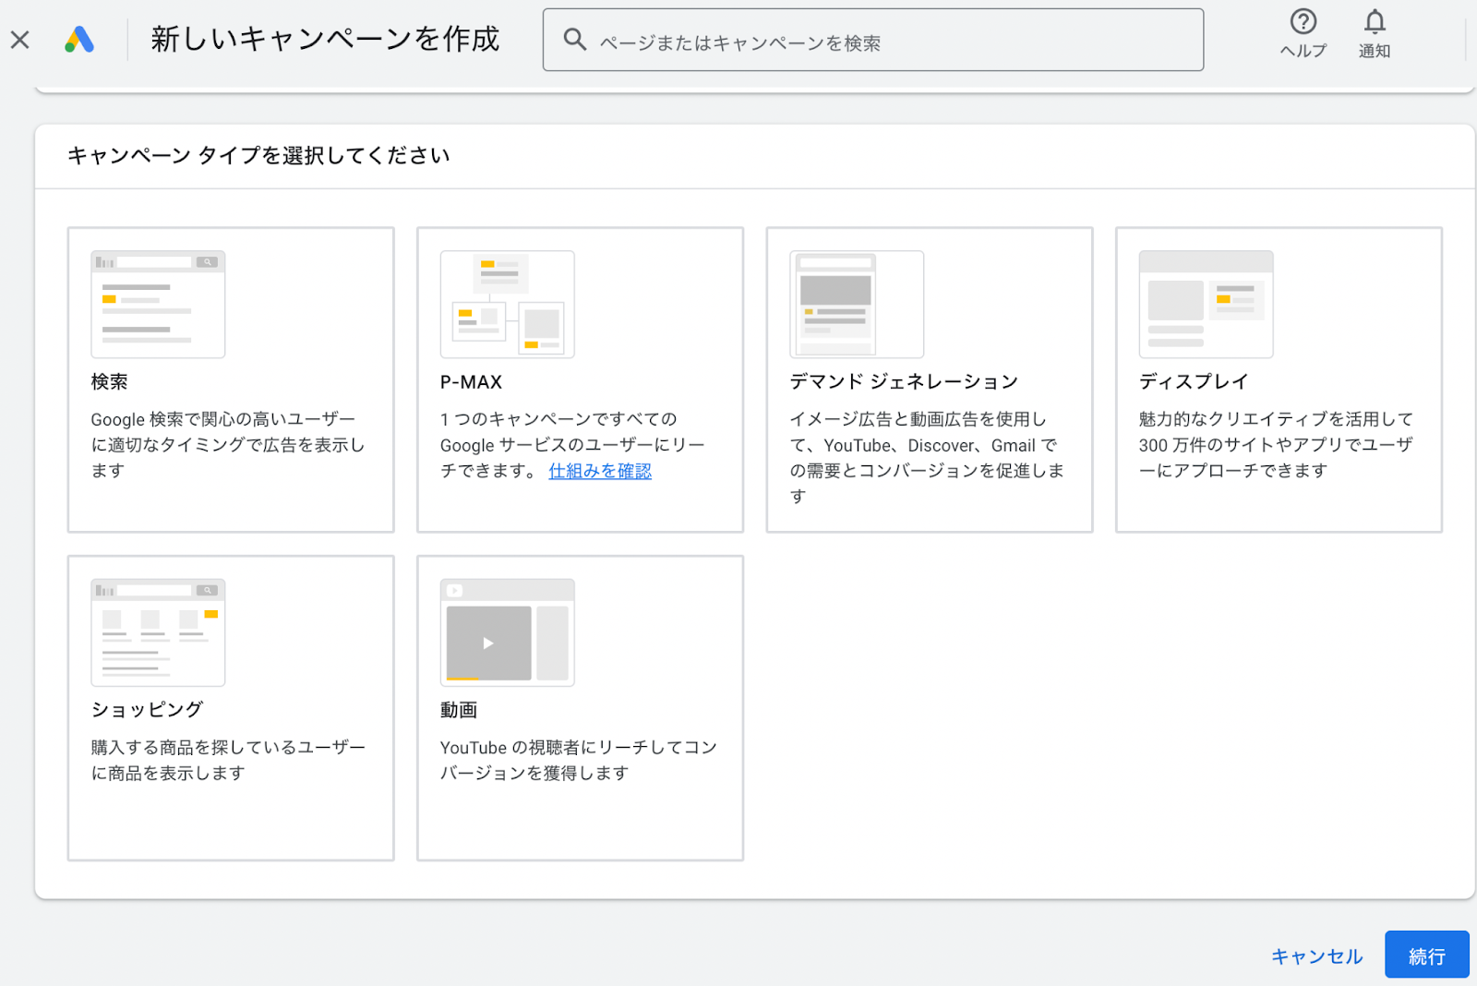Open the ヘルプ help icon
The image size is (1477, 986).
click(1303, 34)
